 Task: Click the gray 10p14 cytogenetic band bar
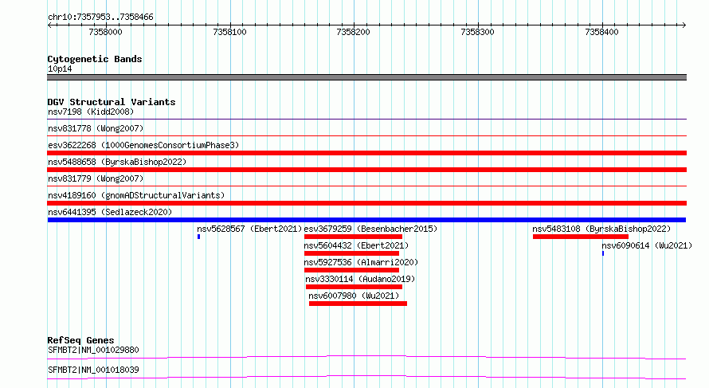pyautogui.click(x=366, y=77)
